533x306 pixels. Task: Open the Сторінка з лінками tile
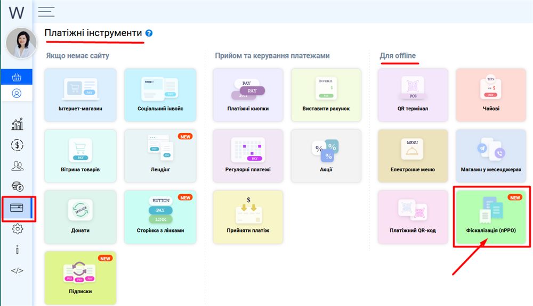point(160,217)
